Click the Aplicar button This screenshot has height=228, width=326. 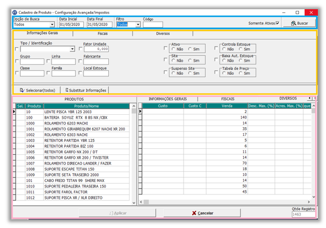(x=118, y=213)
